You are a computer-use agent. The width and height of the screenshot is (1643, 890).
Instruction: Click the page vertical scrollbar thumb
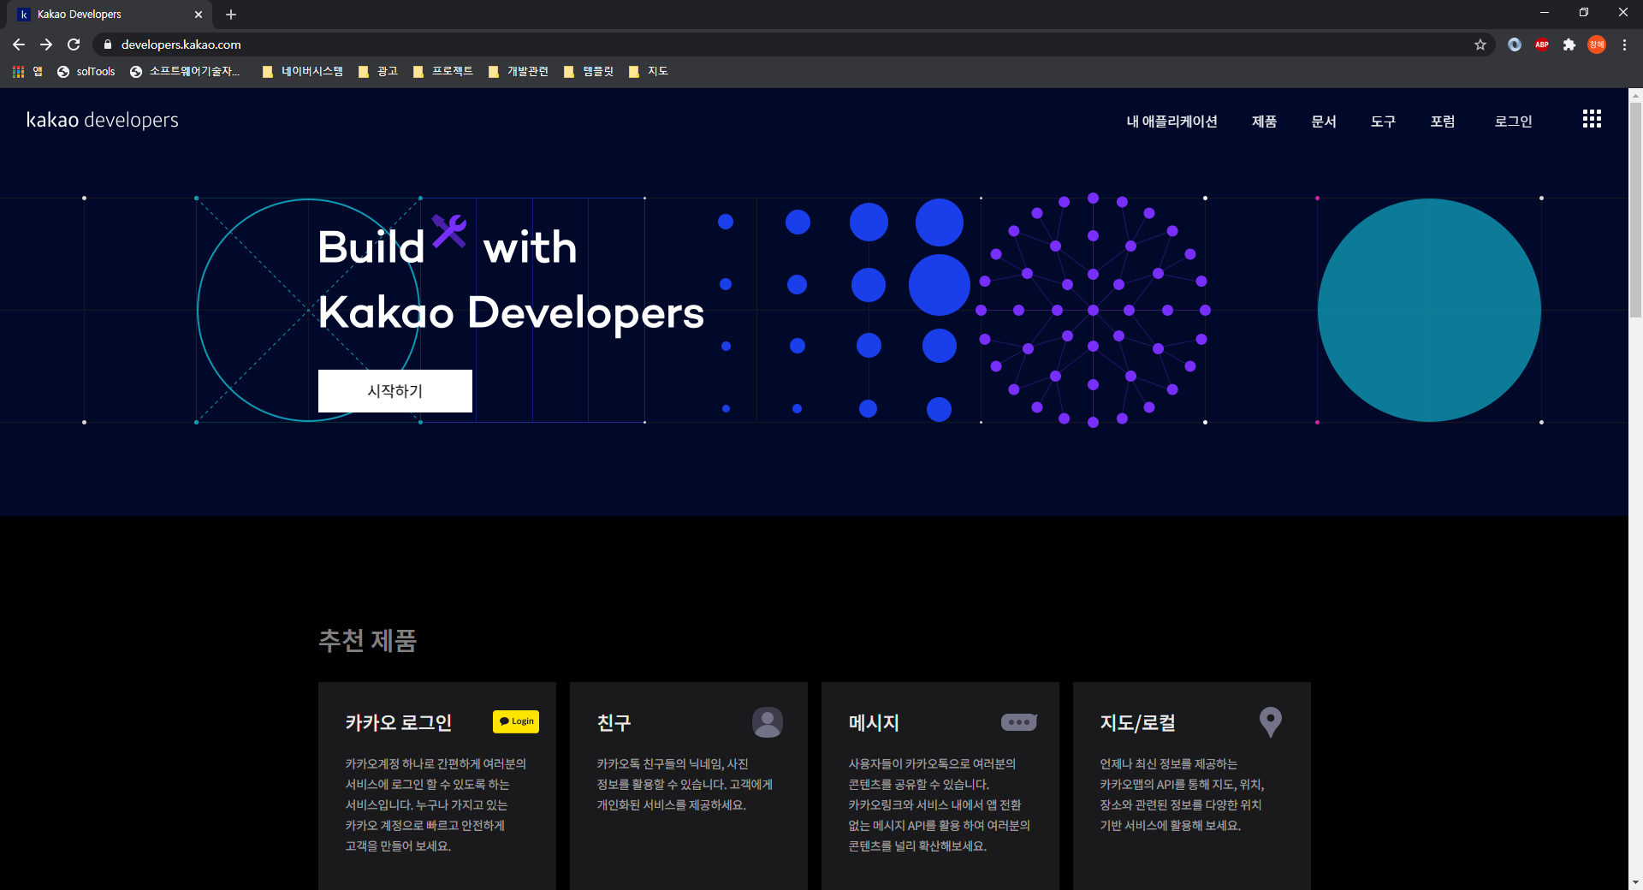1635,210
